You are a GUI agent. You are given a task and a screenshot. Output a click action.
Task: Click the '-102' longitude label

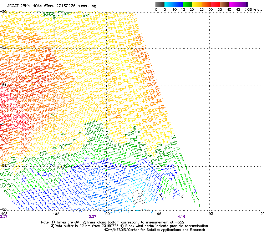click(55, 214)
